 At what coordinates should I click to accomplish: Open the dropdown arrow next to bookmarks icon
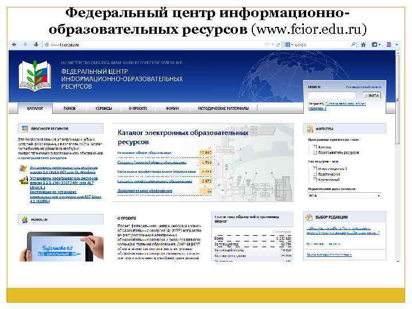click(x=380, y=45)
